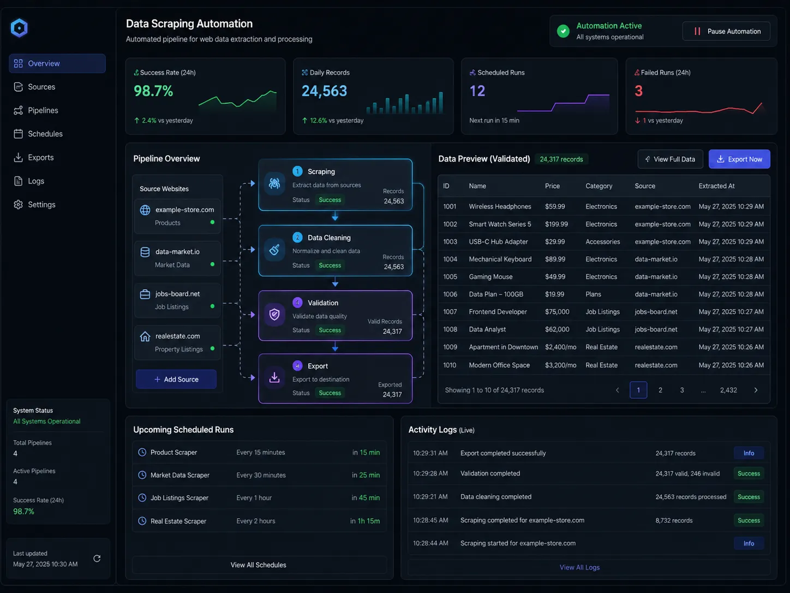Click Success badge on Validation completed log
The image size is (790, 593).
coord(749,473)
